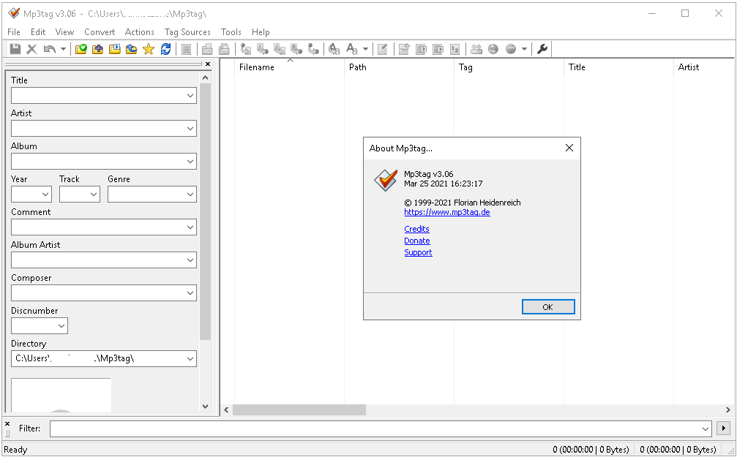Close the Filter bar with X

[x=7, y=423]
